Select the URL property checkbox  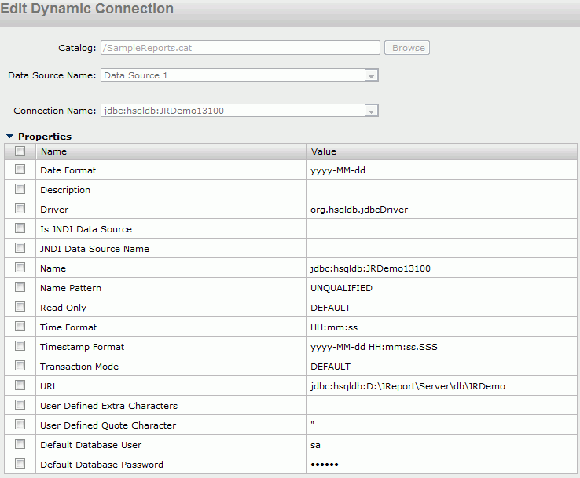coord(20,385)
